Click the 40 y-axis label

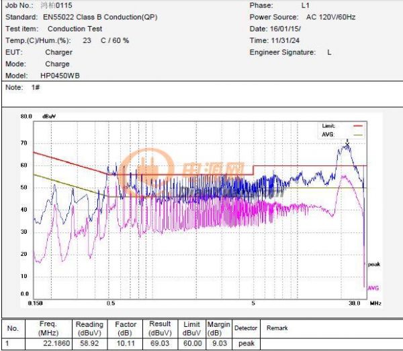coord(24,210)
